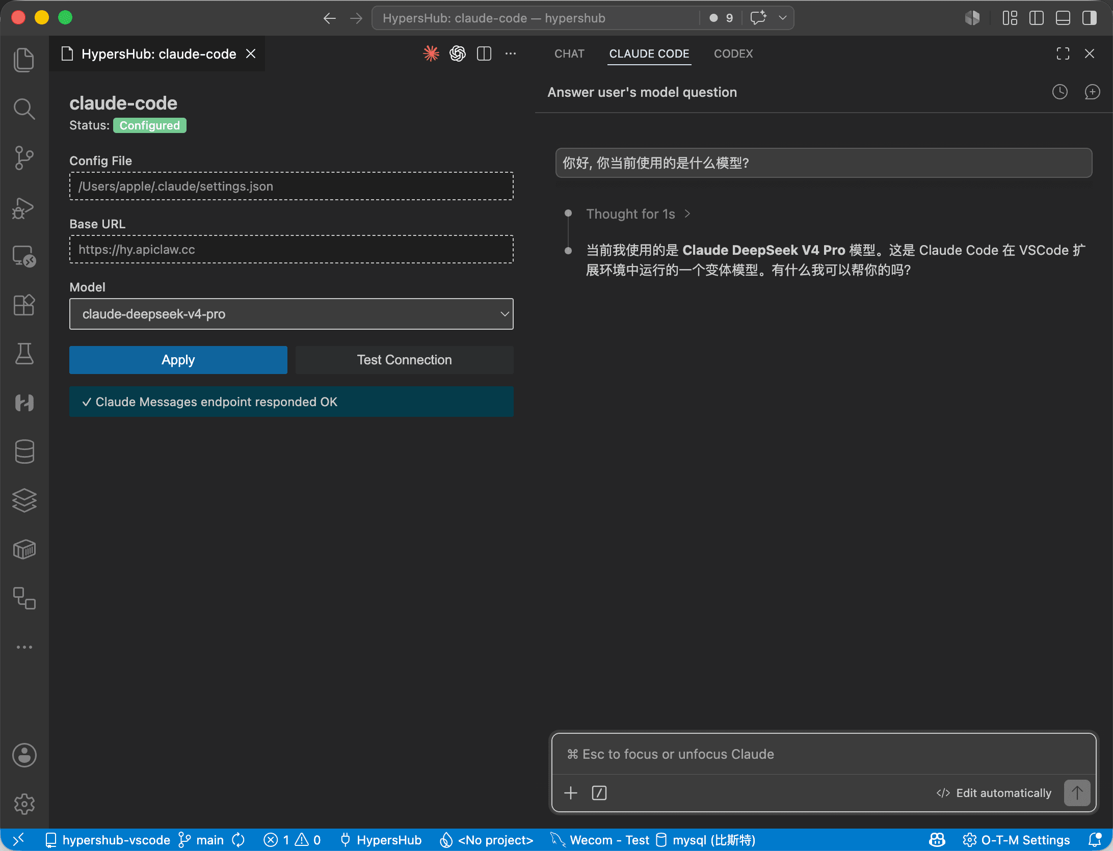1113x851 pixels.
Task: Toggle the bottom panel visibility
Action: coord(1063,18)
